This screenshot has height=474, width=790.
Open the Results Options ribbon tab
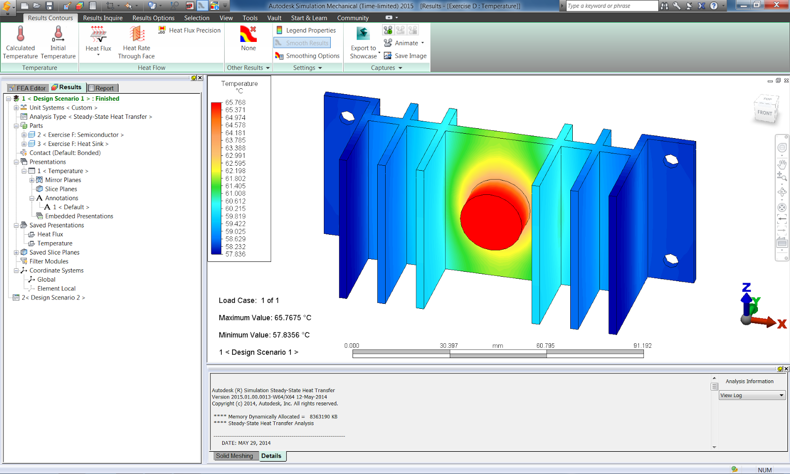154,18
